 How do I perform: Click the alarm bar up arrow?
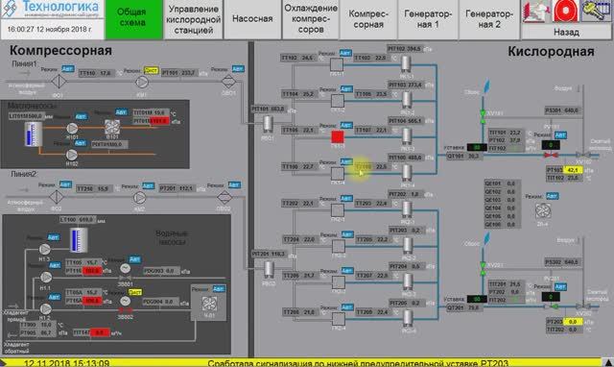pyautogui.click(x=609, y=363)
